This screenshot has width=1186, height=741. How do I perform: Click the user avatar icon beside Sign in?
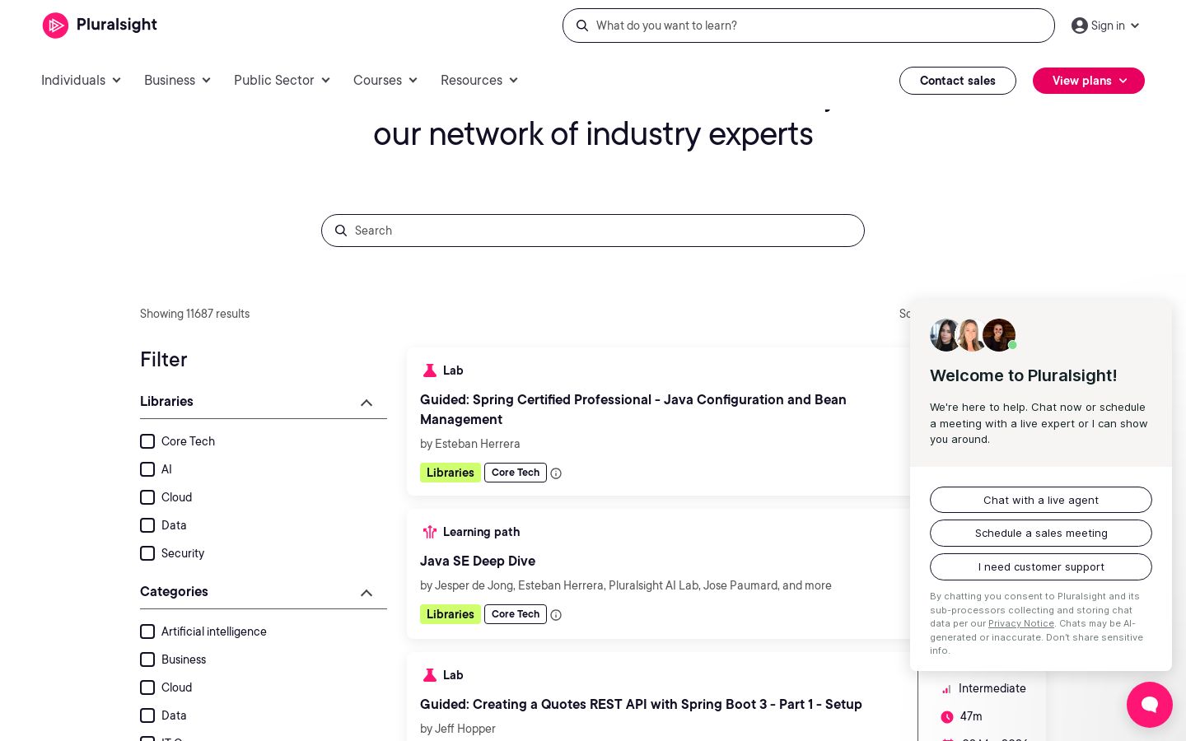(1080, 26)
